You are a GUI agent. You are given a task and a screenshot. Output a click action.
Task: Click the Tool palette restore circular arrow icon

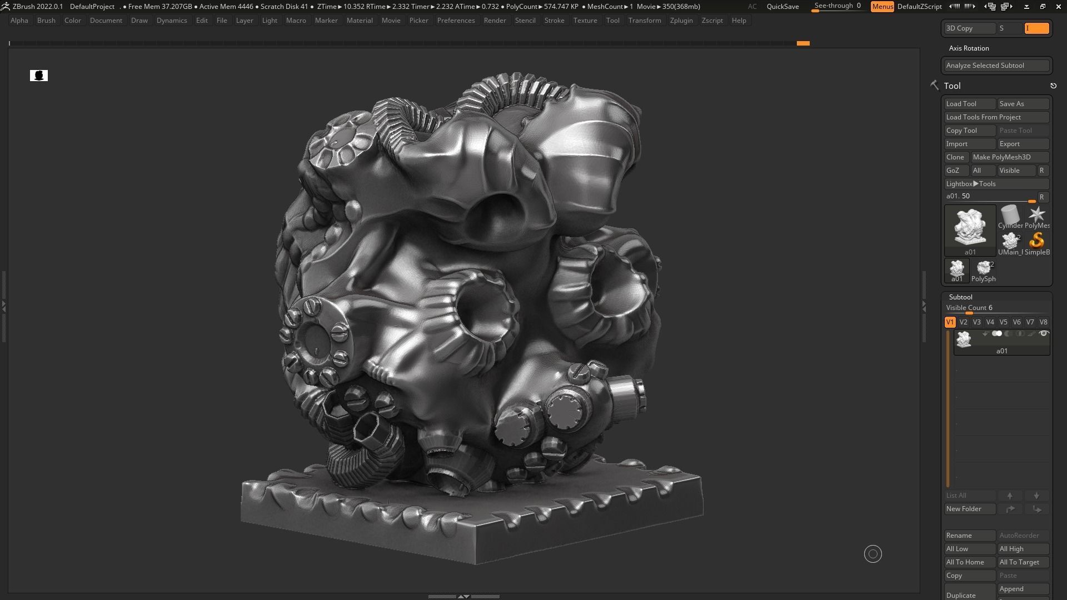[1053, 86]
